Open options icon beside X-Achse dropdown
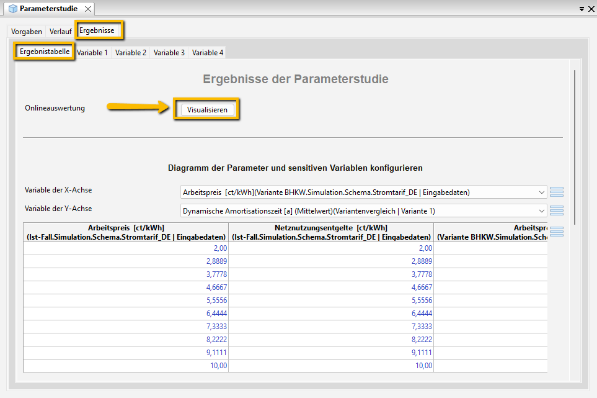The width and height of the screenshot is (597, 398). tap(556, 192)
